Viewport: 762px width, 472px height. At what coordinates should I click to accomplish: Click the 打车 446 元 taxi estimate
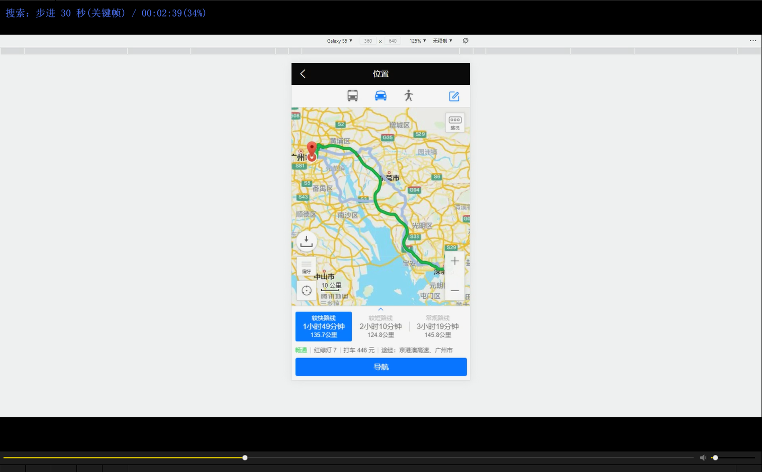[x=359, y=350]
